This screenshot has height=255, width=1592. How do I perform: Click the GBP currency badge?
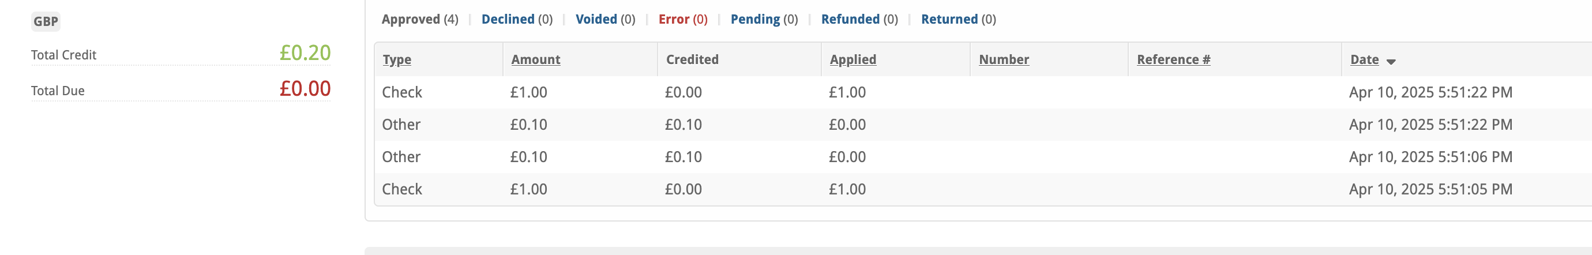click(x=46, y=21)
